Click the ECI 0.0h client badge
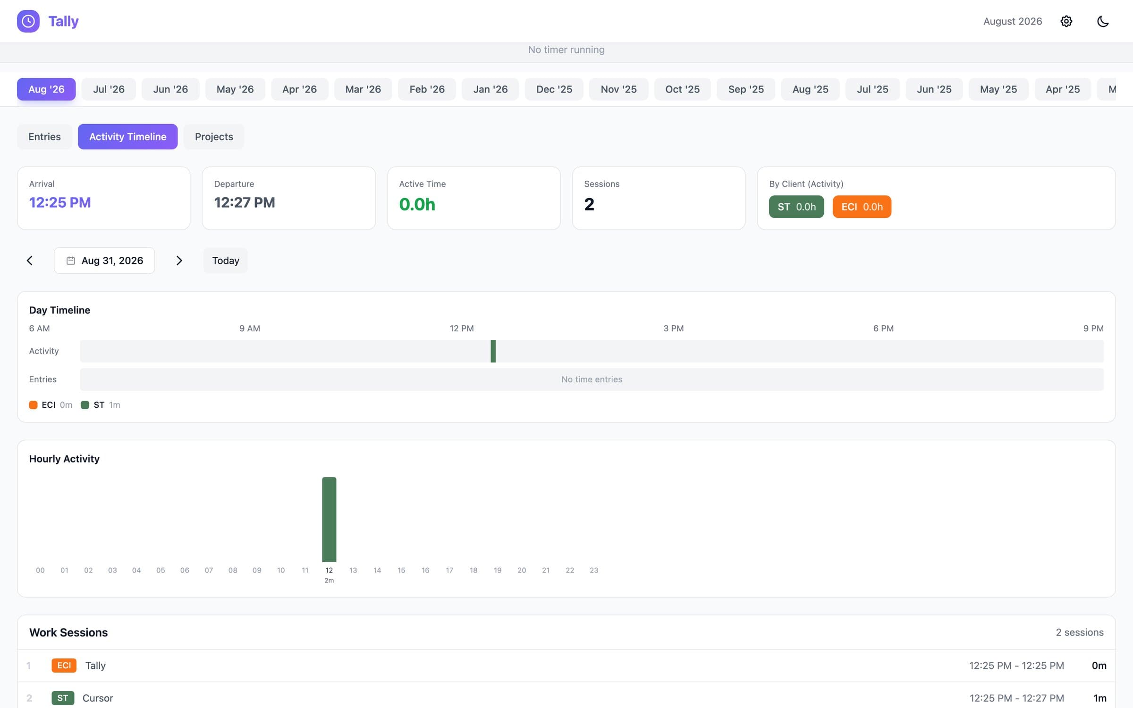The image size is (1133, 708). coord(862,207)
